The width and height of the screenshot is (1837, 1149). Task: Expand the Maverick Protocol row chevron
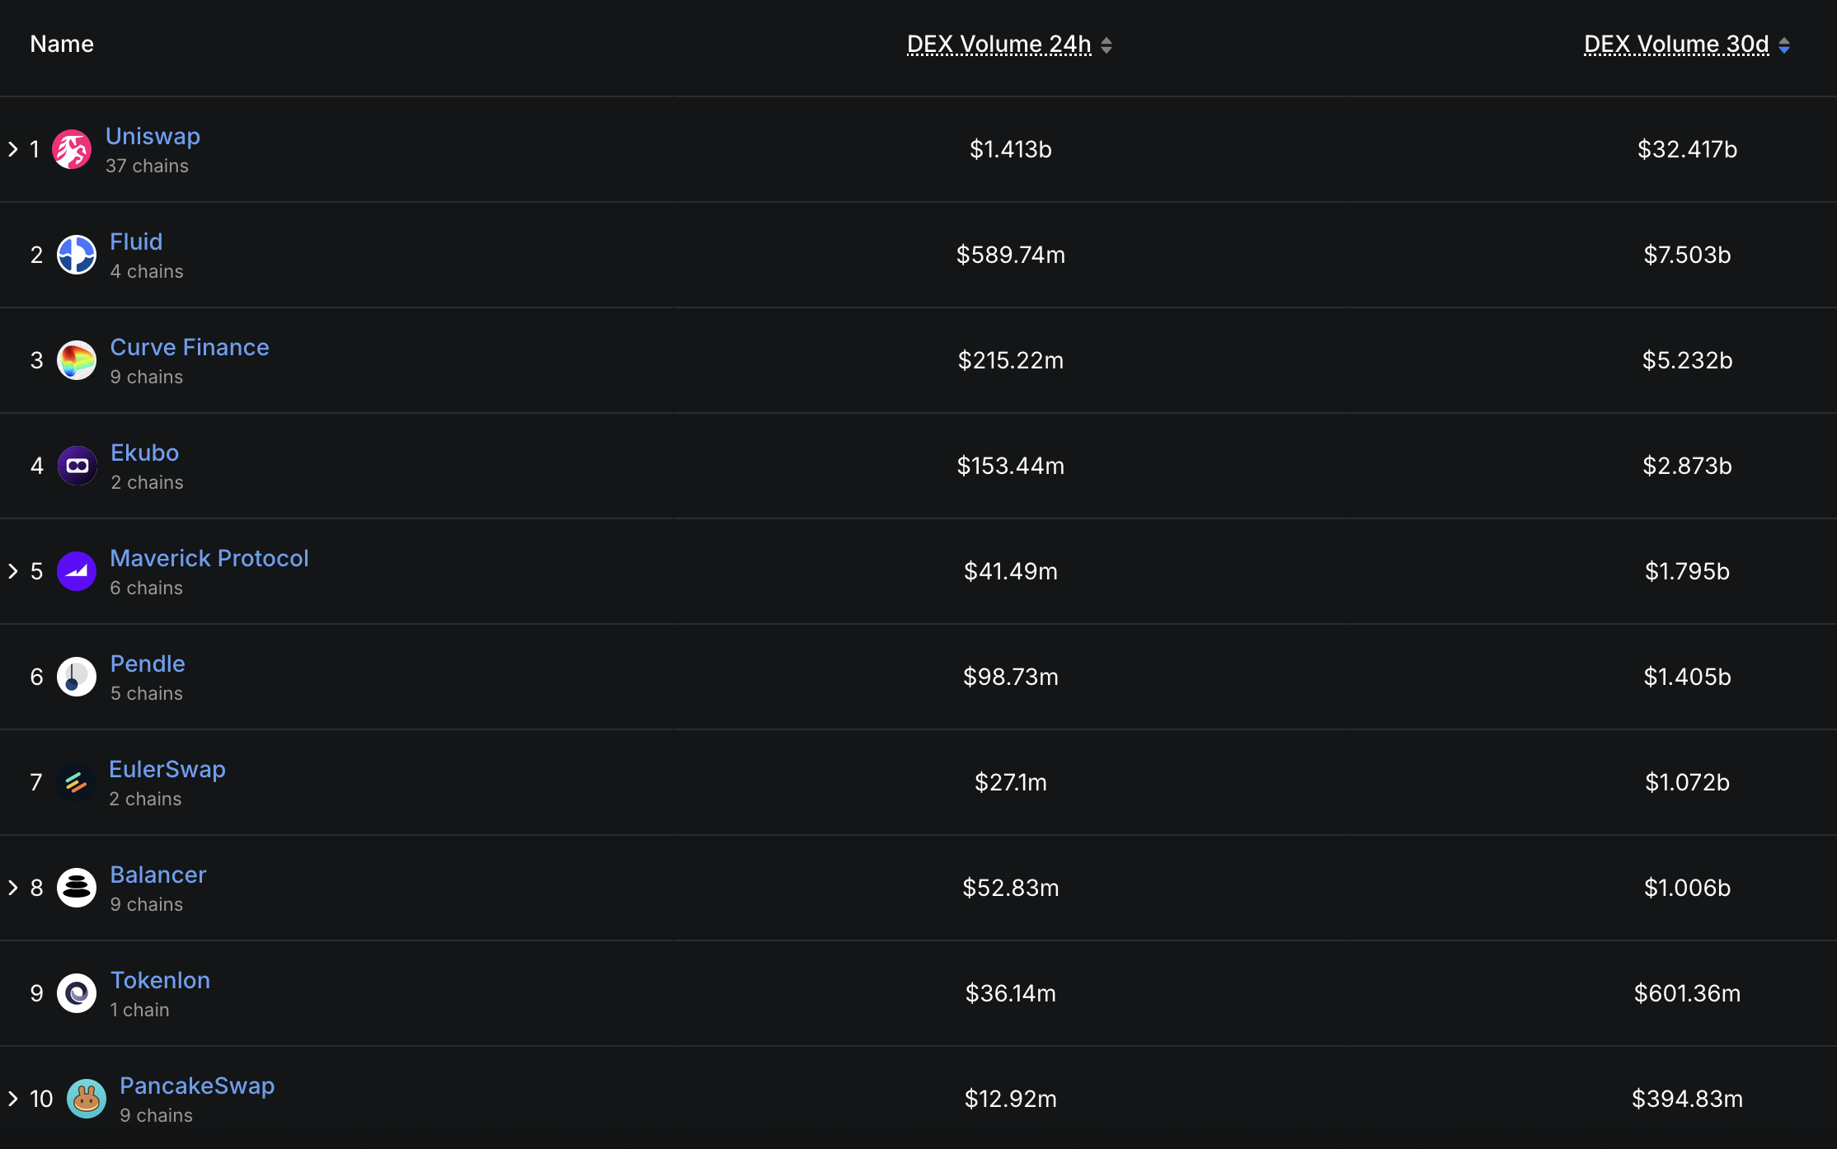(x=12, y=570)
